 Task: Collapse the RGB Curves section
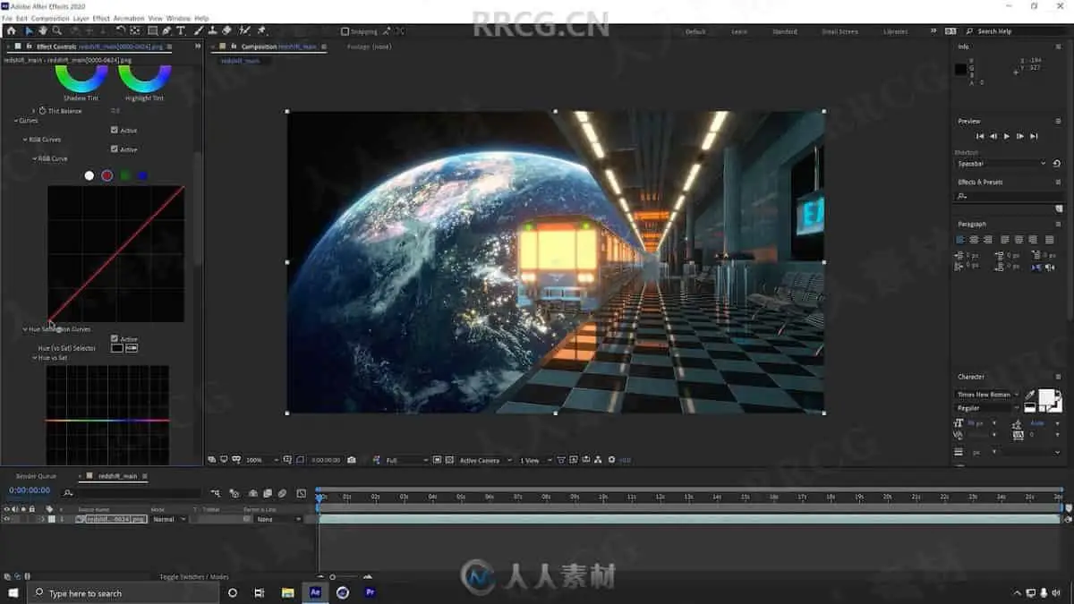[x=26, y=140]
